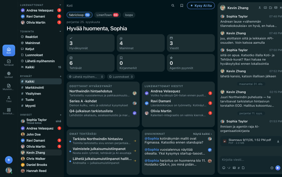Click the Kysy AI:lta button
This screenshot has width=282, height=177.
201,6
